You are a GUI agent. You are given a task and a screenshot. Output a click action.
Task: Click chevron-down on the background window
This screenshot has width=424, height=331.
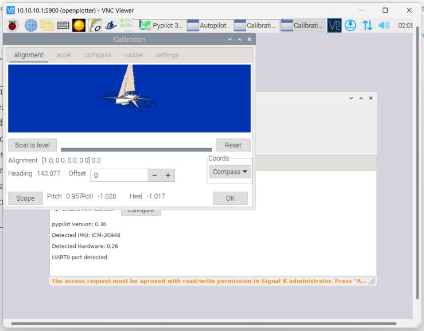[351, 98]
